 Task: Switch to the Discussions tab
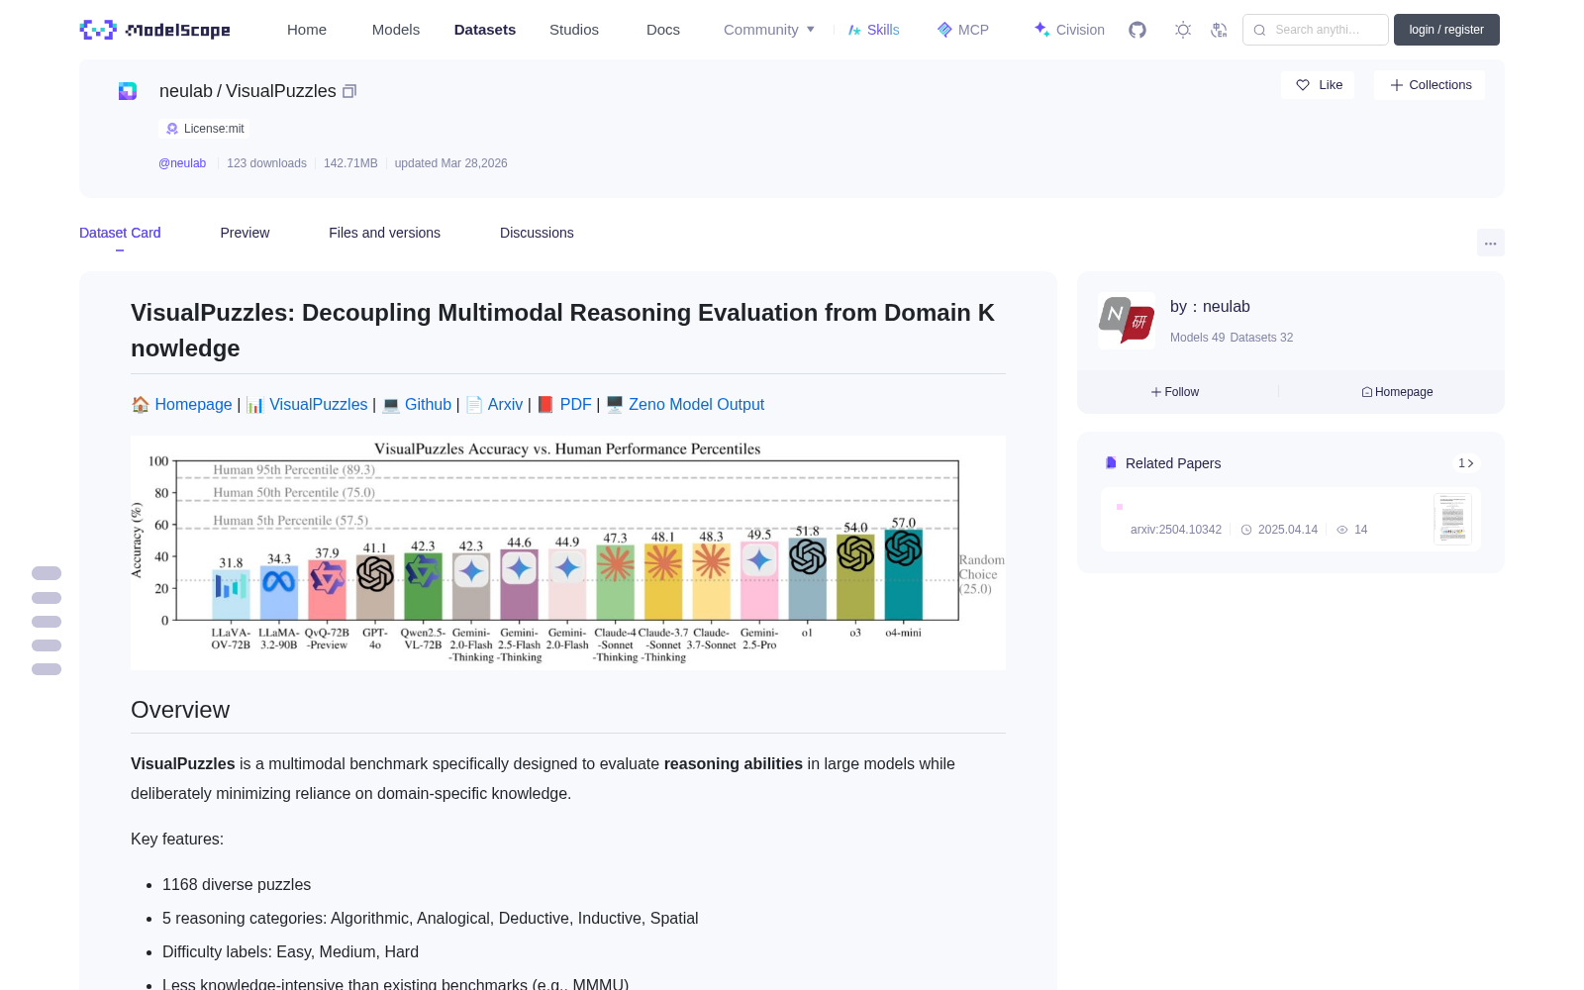(x=537, y=233)
